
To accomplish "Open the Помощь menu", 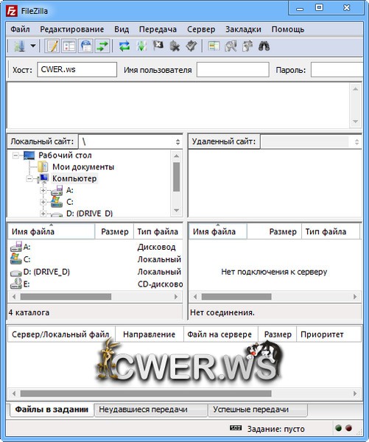I will point(288,29).
